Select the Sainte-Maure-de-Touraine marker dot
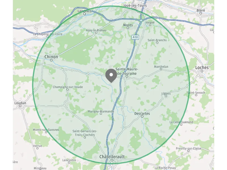 point(127,76)
